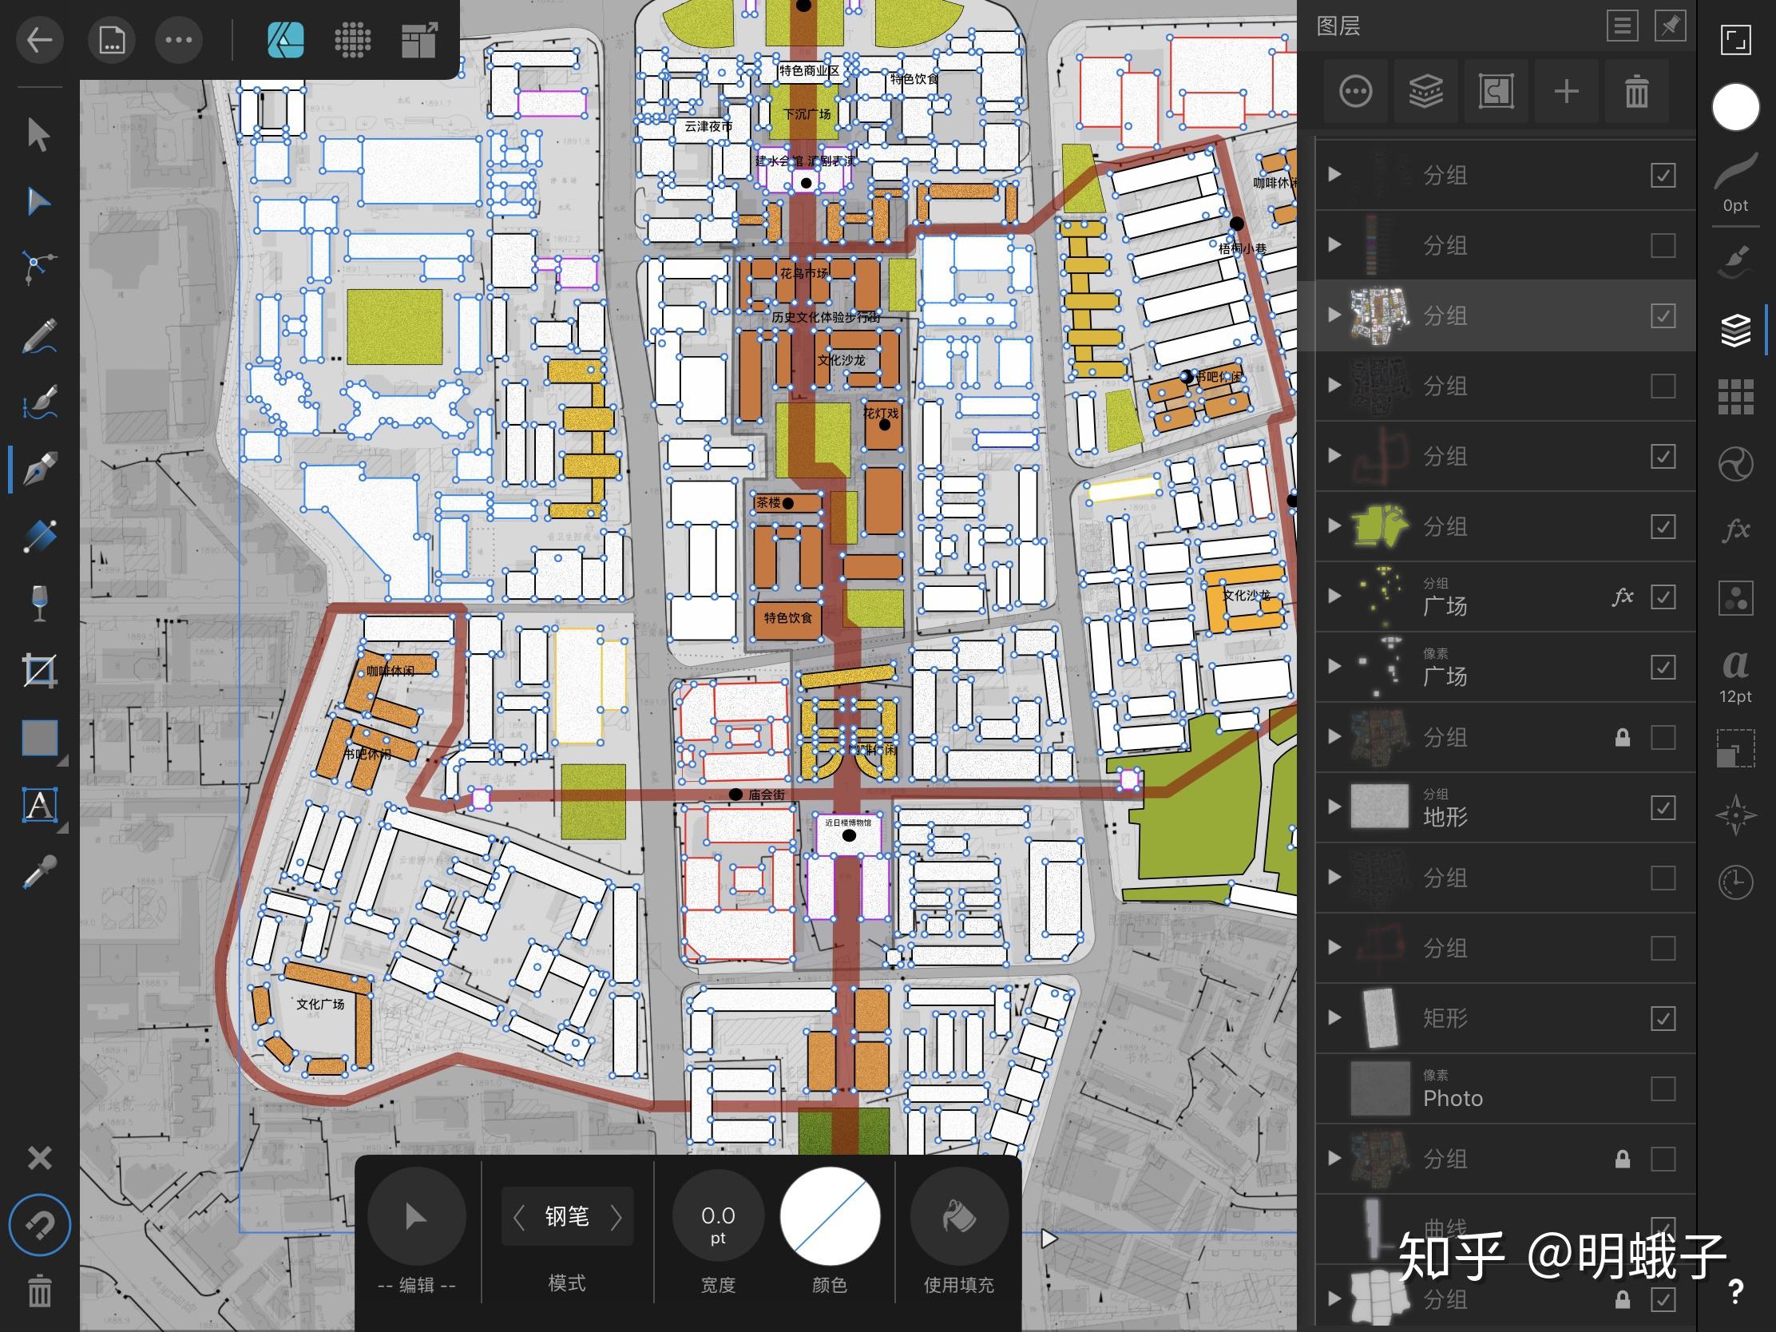Expand the 地形 group disclosure triangle

tap(1334, 807)
